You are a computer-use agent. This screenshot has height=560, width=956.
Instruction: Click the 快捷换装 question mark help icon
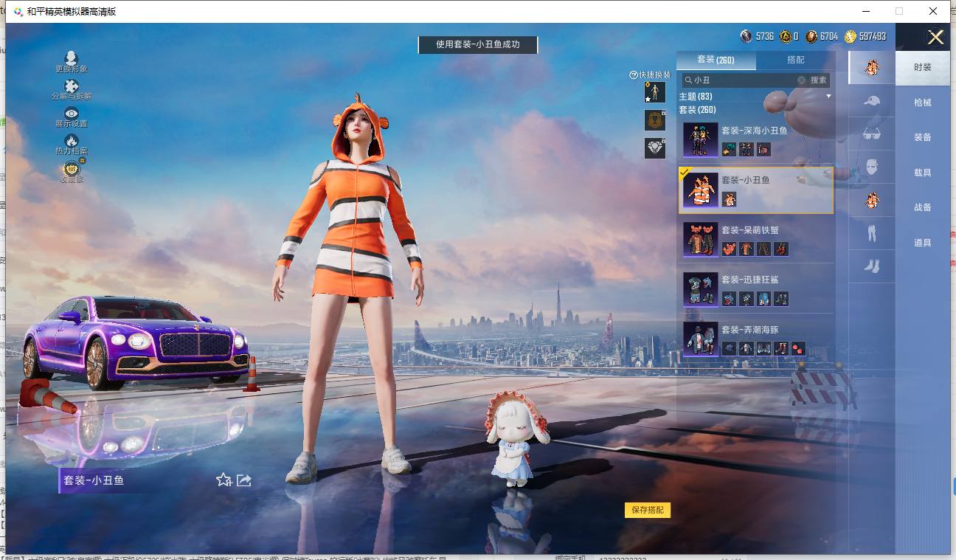click(x=633, y=75)
